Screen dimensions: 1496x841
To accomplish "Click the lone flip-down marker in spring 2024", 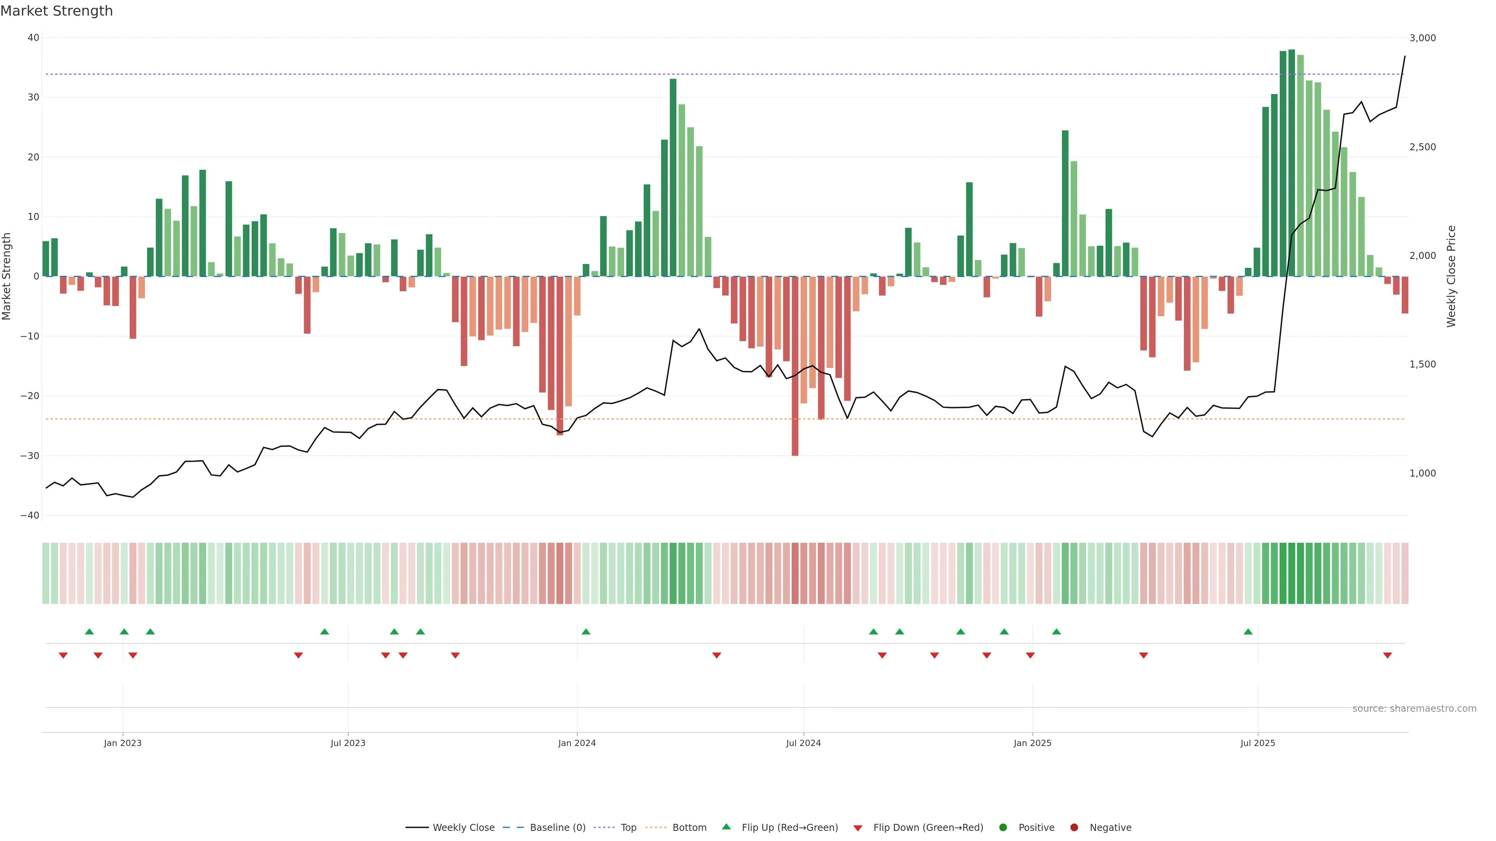I will click(x=717, y=655).
